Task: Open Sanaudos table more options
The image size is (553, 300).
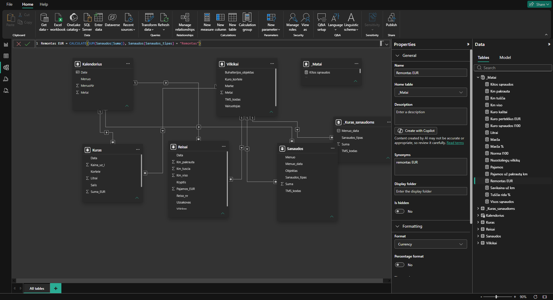Action: [x=332, y=148]
